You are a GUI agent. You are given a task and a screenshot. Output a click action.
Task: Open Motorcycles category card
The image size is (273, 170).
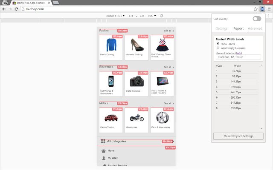tap(136, 120)
